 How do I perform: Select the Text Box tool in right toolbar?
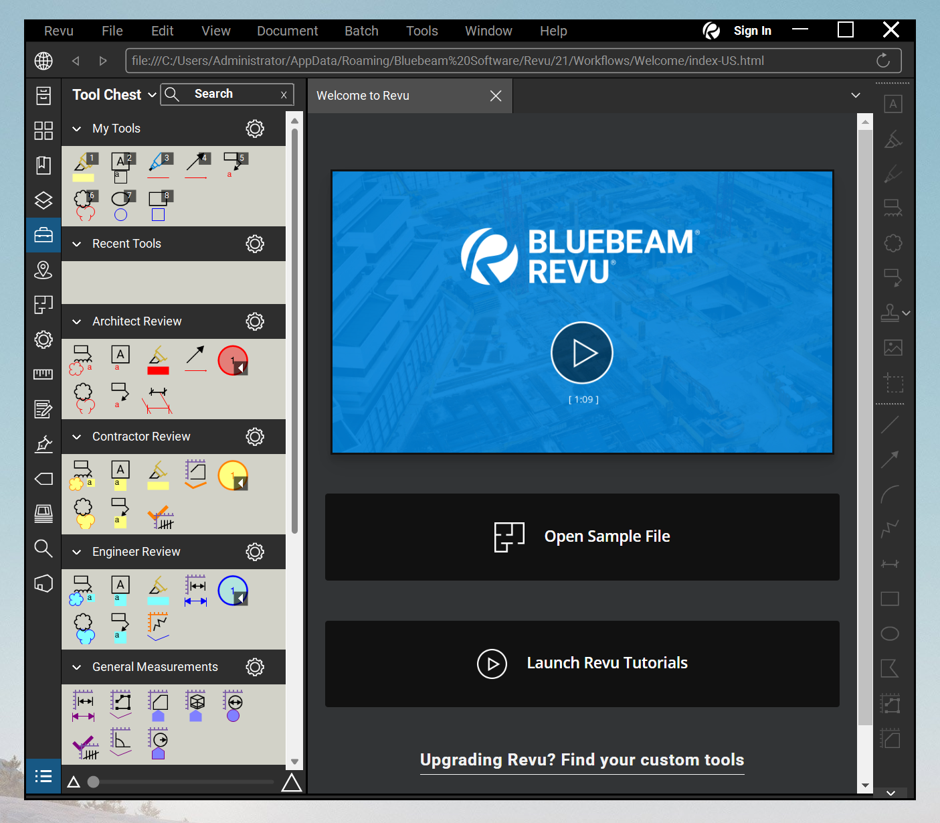point(893,104)
